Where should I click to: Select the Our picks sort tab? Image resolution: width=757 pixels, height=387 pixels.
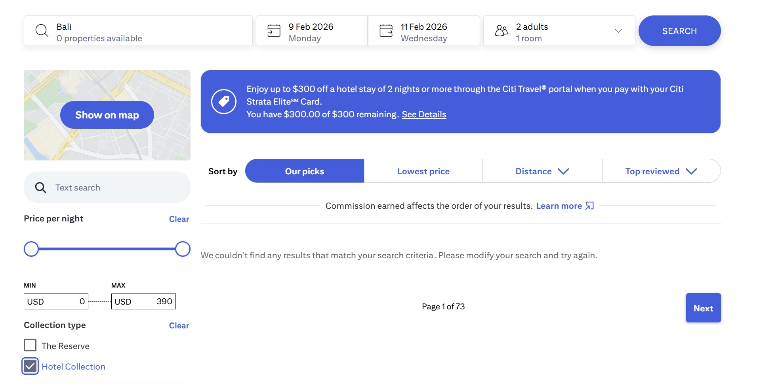304,171
